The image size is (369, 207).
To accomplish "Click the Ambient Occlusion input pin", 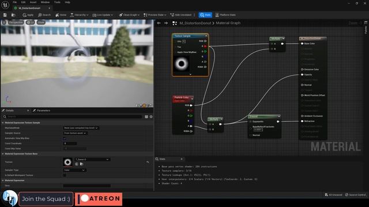I will tap(302, 116).
